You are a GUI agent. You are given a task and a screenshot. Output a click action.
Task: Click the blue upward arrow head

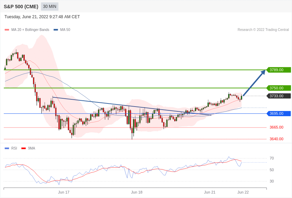(x=263, y=72)
